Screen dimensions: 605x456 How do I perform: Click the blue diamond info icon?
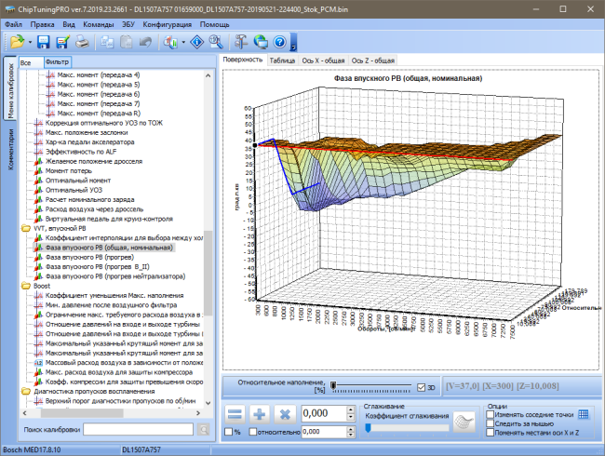[197, 42]
